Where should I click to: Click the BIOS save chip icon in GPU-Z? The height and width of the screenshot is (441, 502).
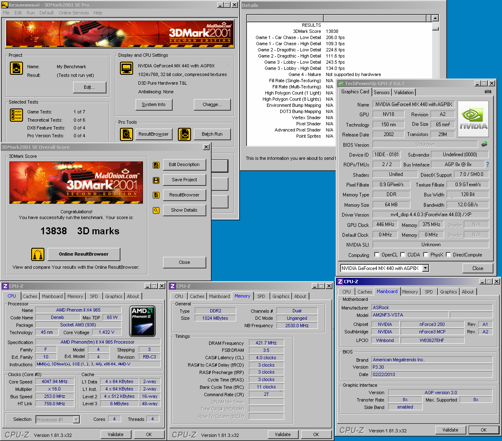tap(484, 144)
